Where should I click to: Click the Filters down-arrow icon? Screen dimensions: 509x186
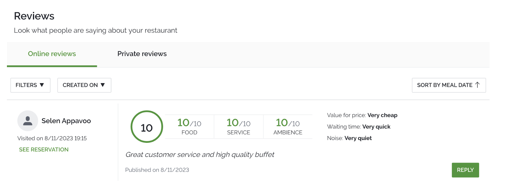[x=42, y=85]
